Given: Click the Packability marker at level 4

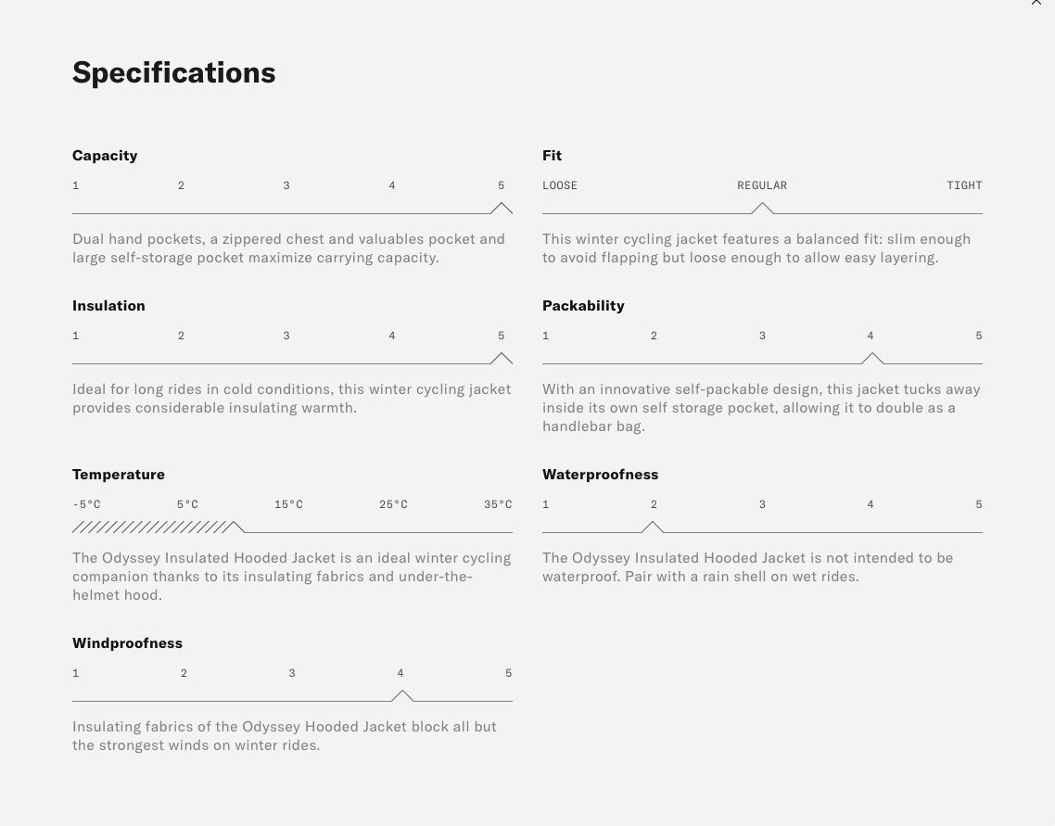Looking at the screenshot, I should coord(871,359).
